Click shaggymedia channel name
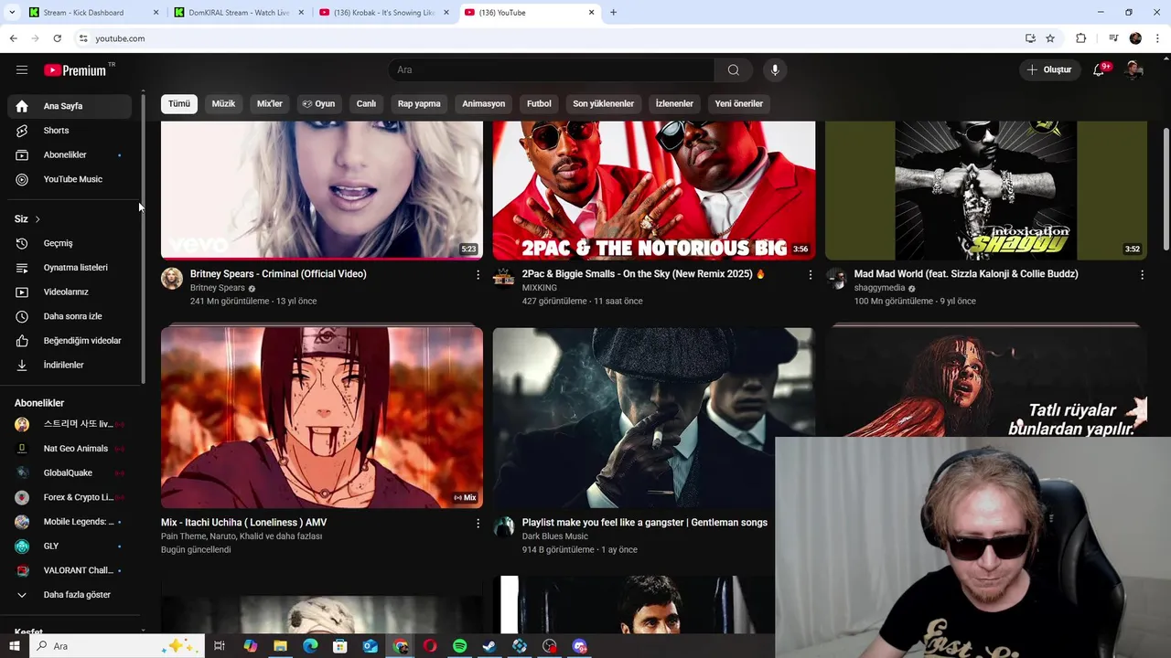 click(x=879, y=288)
